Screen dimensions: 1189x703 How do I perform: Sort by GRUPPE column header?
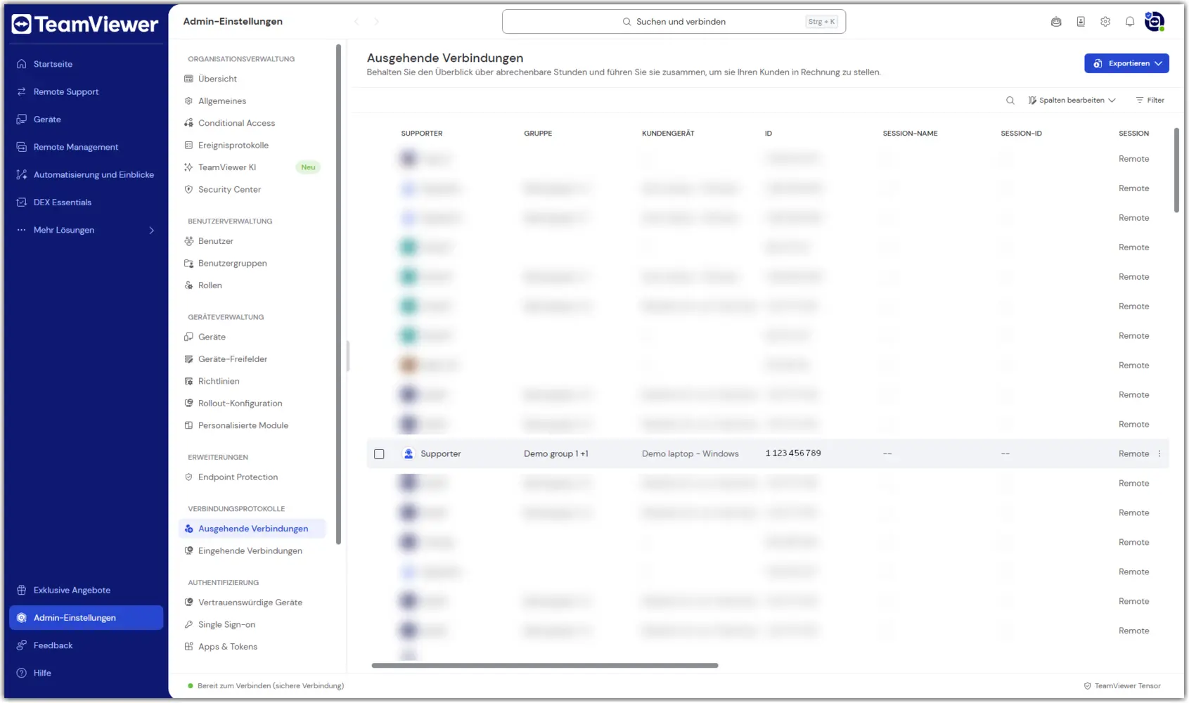[x=538, y=134]
